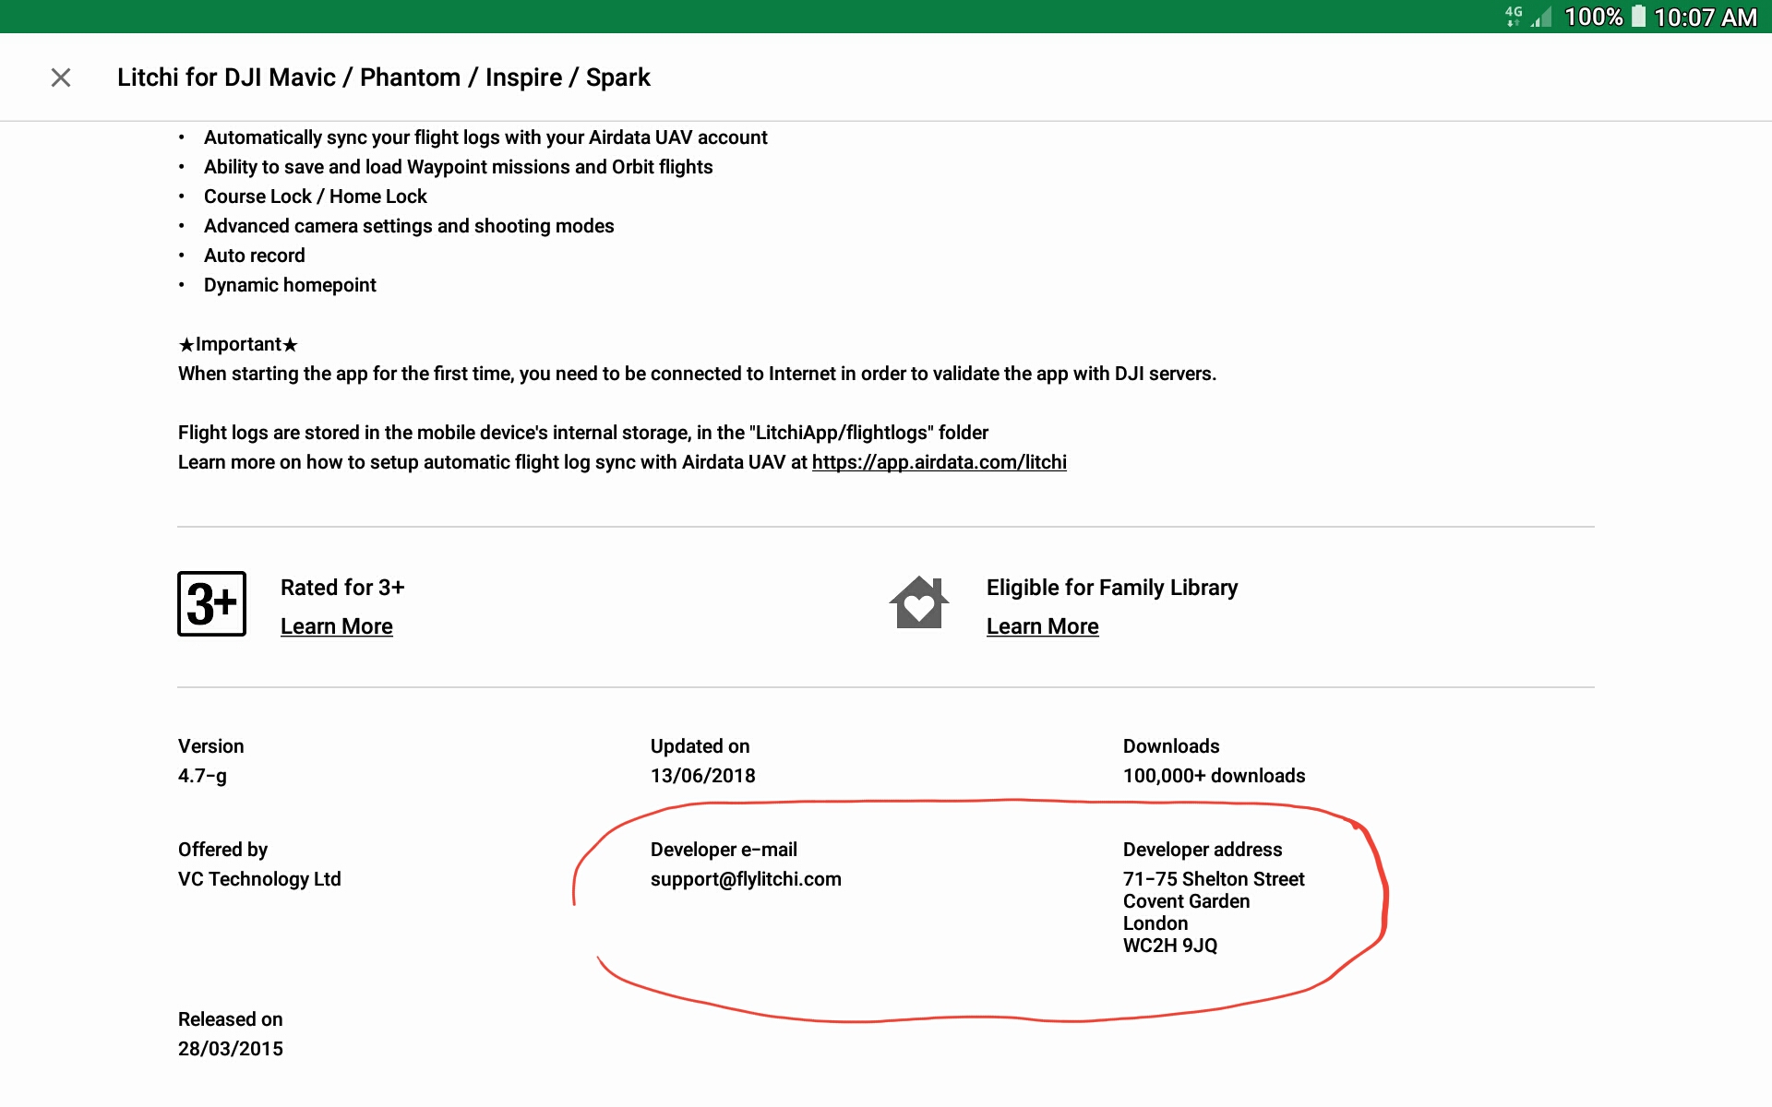Tap version value 4.7-g
This screenshot has height=1107, width=1772.
coord(202,776)
